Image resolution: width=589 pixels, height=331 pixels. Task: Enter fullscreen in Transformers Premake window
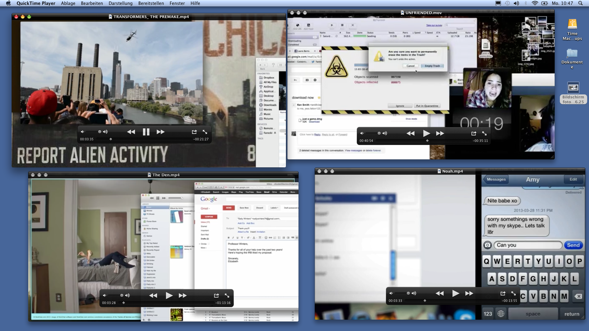pos(205,132)
